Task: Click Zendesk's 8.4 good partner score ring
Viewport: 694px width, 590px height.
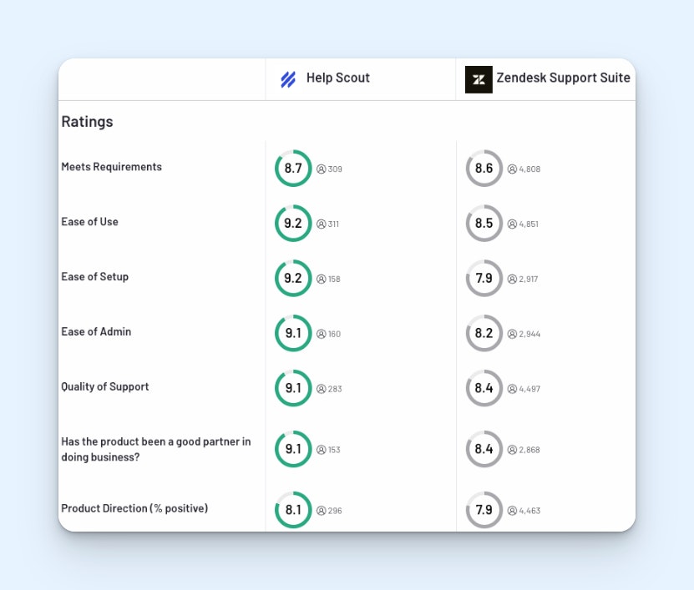Action: [x=484, y=449]
